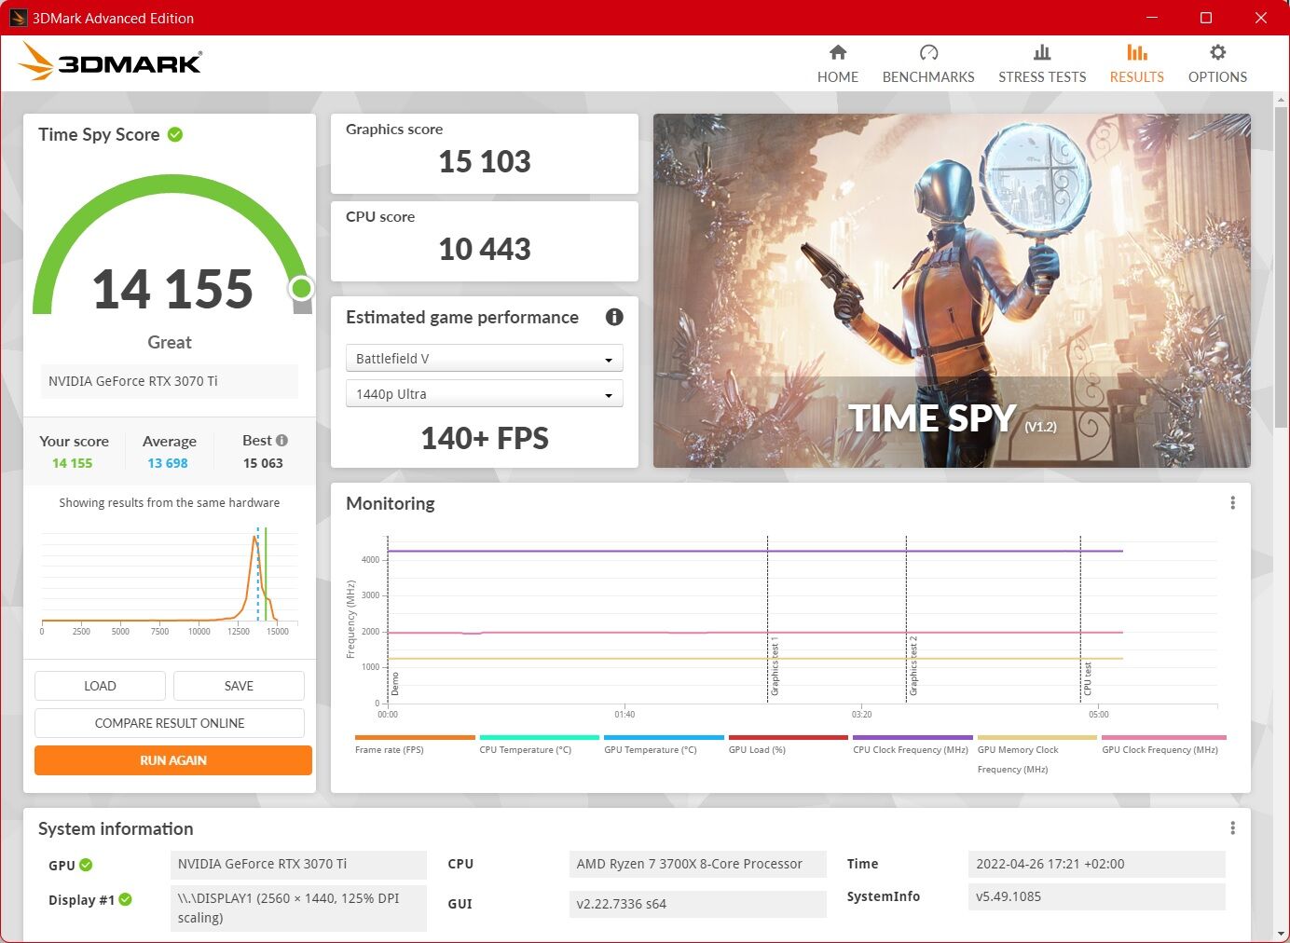
Task: Click the Time Spy Score validation checkmark
Action: click(x=175, y=134)
